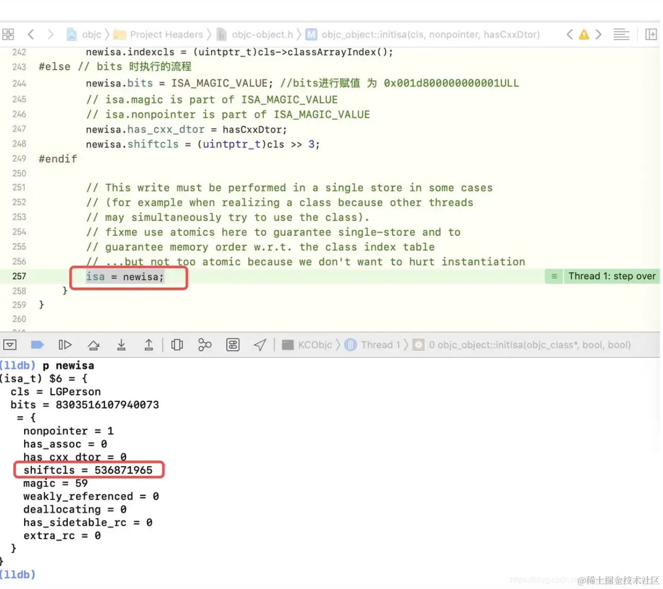663x589 pixels.
Task: Open environment overrides button
Action: click(x=233, y=345)
